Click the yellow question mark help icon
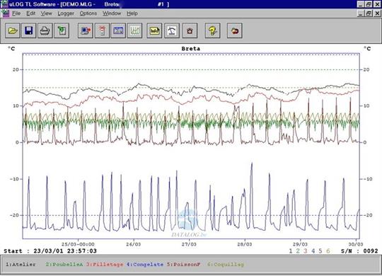Screen dimensions: 382x276 tap(213, 30)
